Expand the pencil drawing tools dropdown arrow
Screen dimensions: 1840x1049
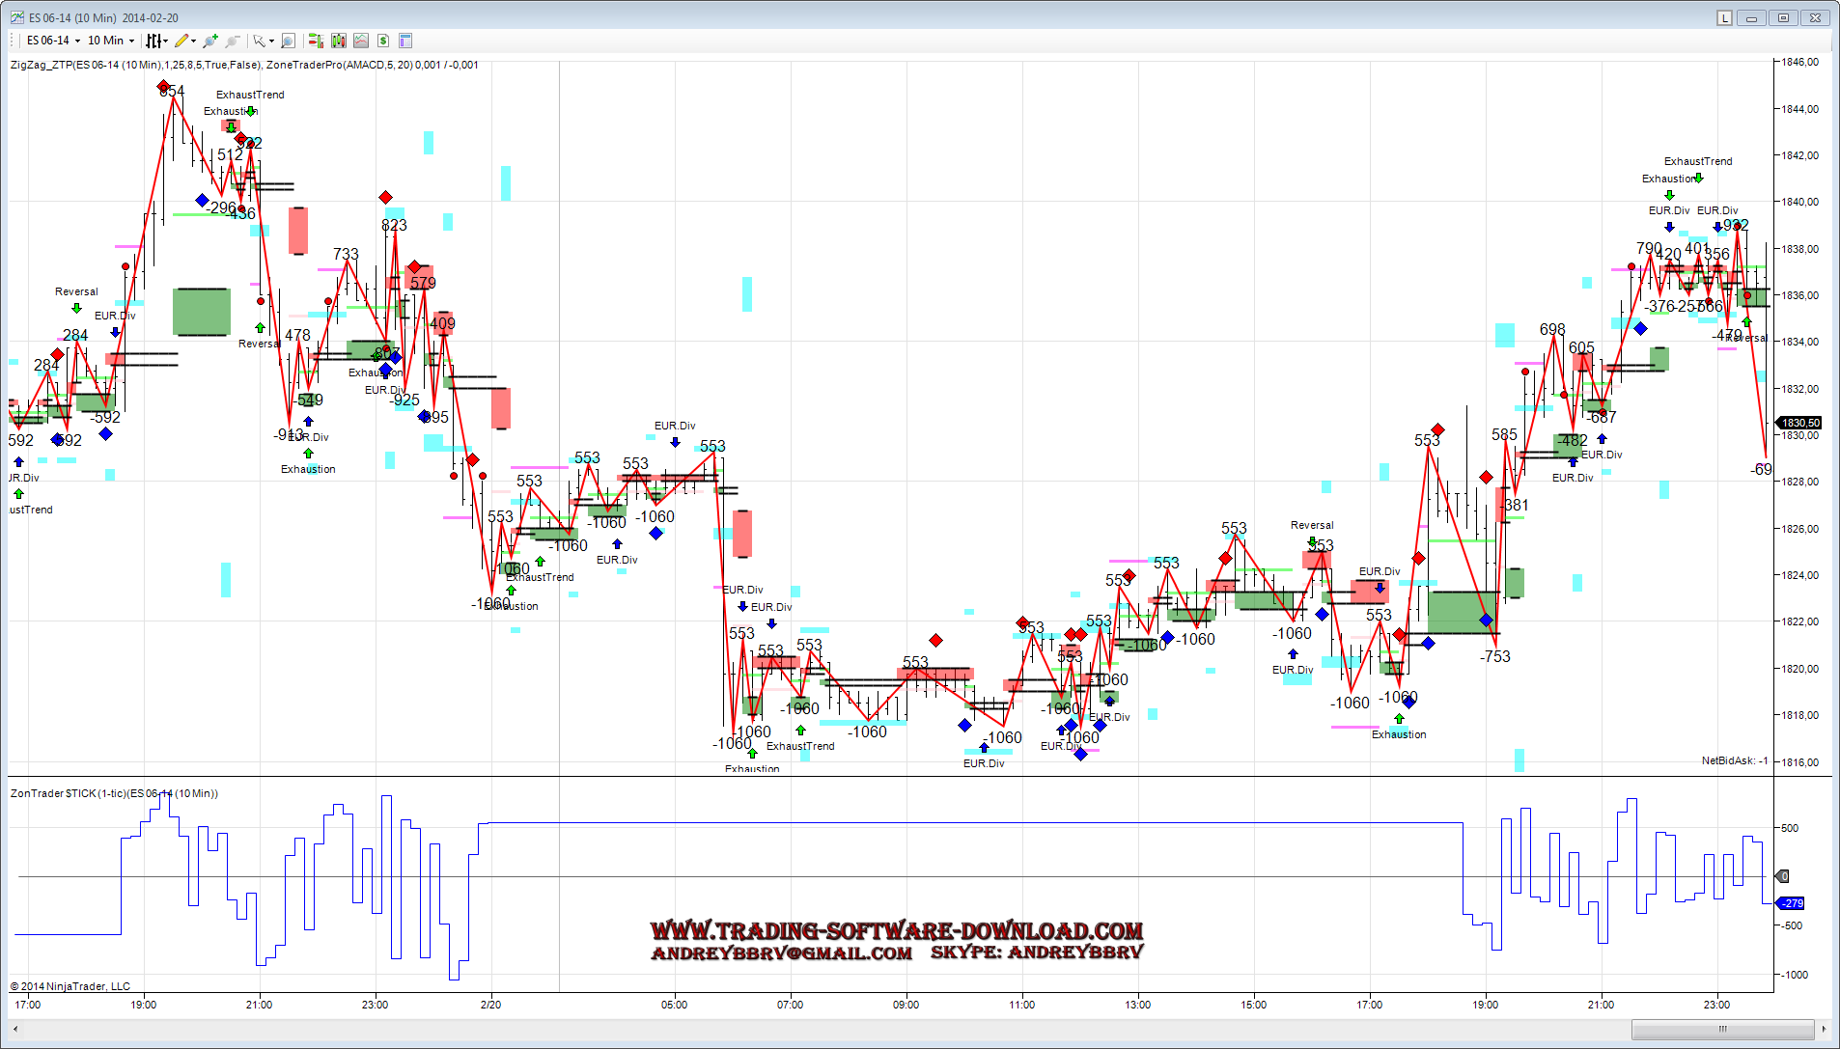pos(194,41)
